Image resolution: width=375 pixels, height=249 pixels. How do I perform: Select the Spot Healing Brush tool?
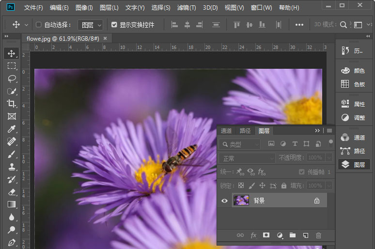pos(11,141)
